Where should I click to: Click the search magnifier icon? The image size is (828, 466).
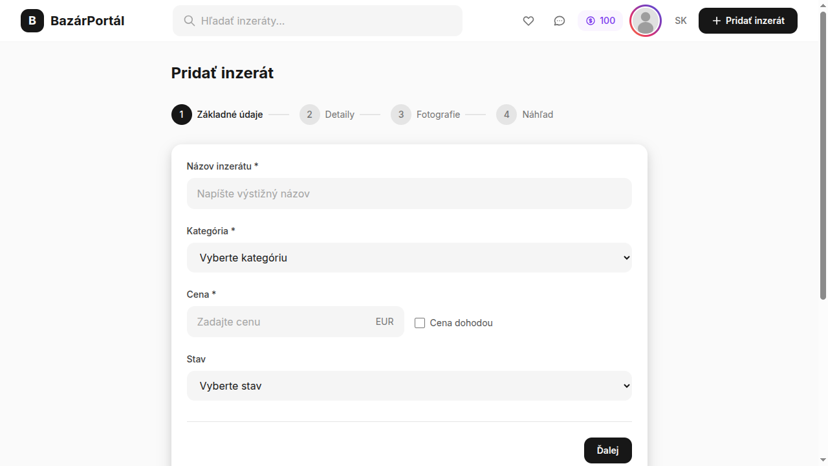(190, 21)
